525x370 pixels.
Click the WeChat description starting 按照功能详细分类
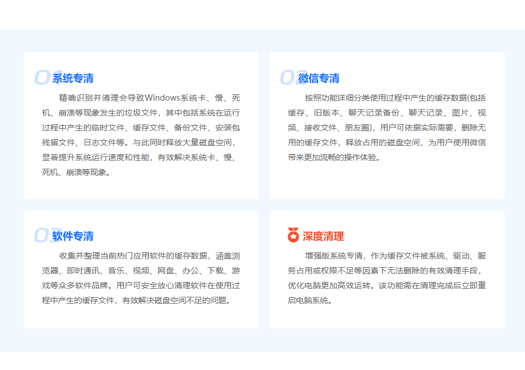coord(387,128)
